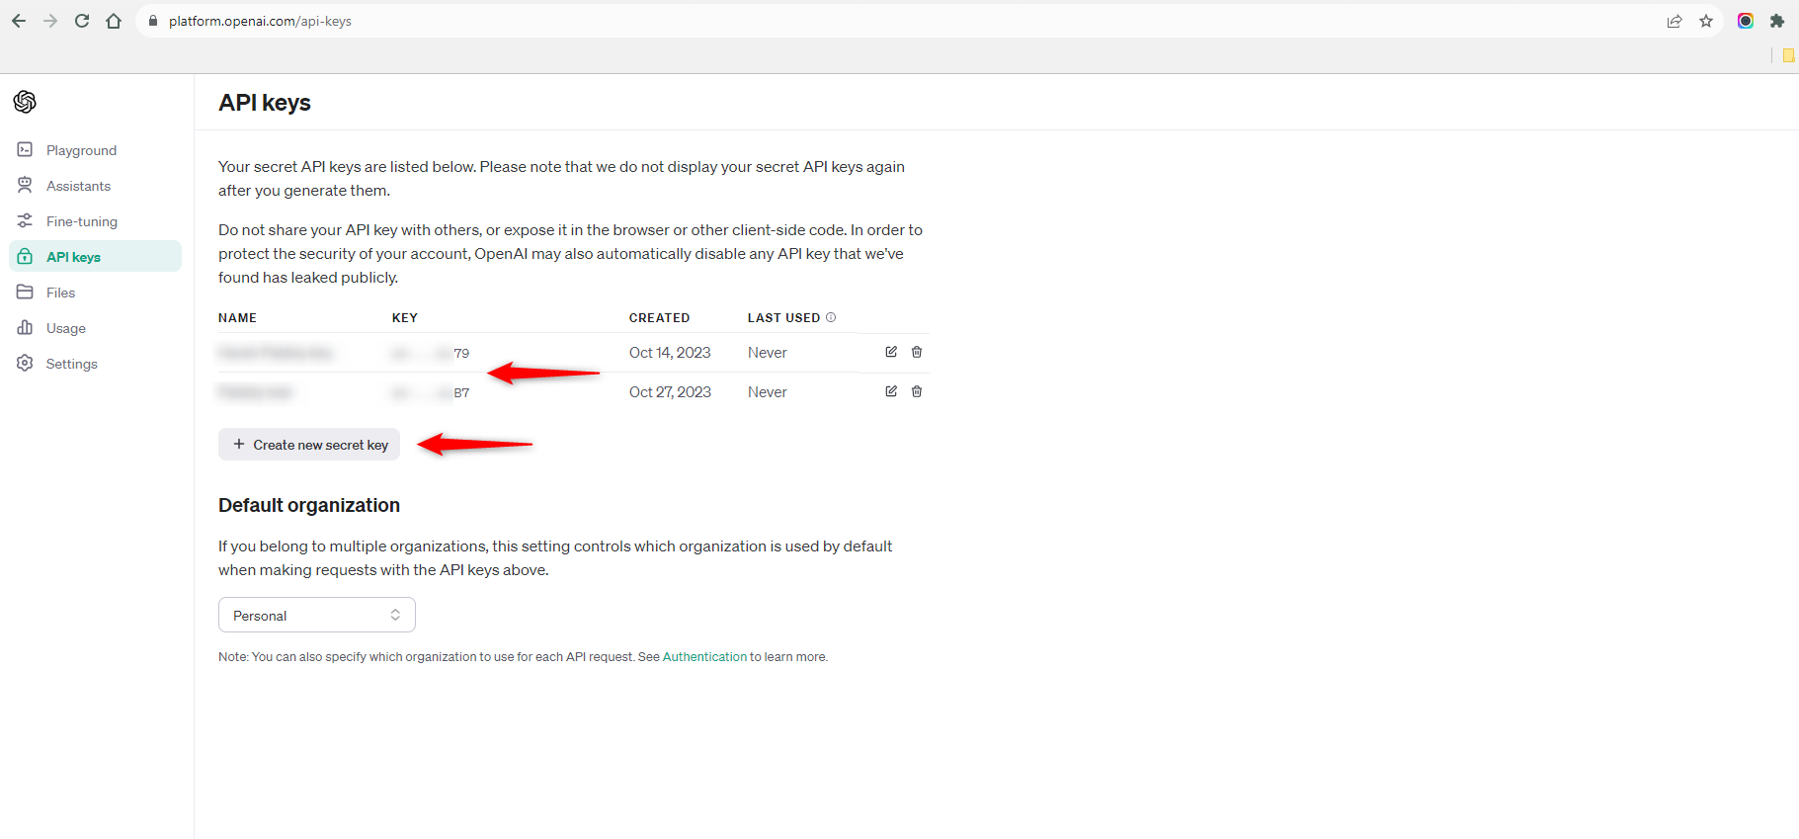
Task: Click Never in the Oct 27 row
Action: (767, 392)
